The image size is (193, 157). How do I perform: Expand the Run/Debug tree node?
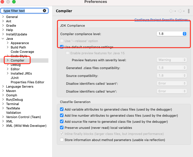(3, 100)
